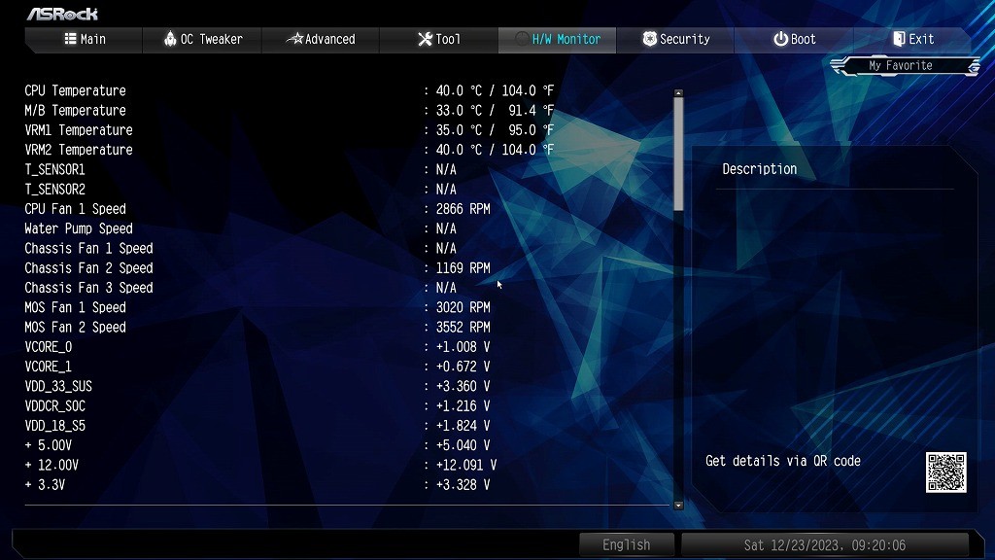
Task: Open the Security tab
Action: coord(675,39)
